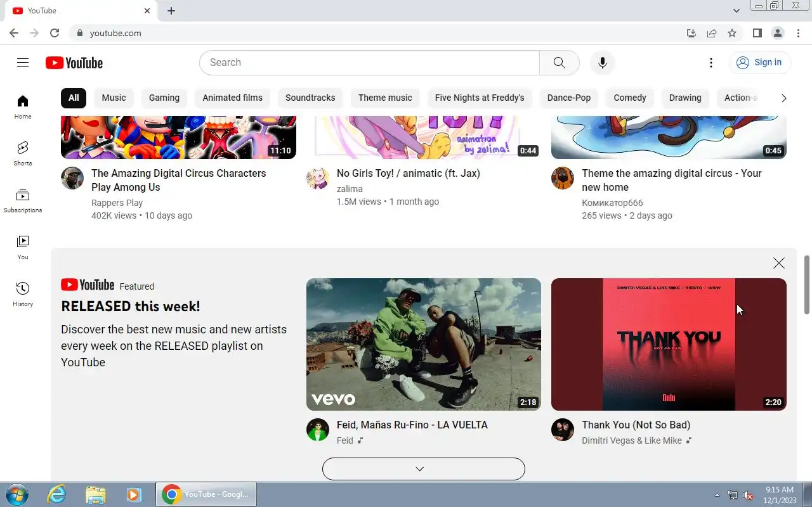Open YouTube settings three-dot menu
This screenshot has width=812, height=507.
click(711, 63)
